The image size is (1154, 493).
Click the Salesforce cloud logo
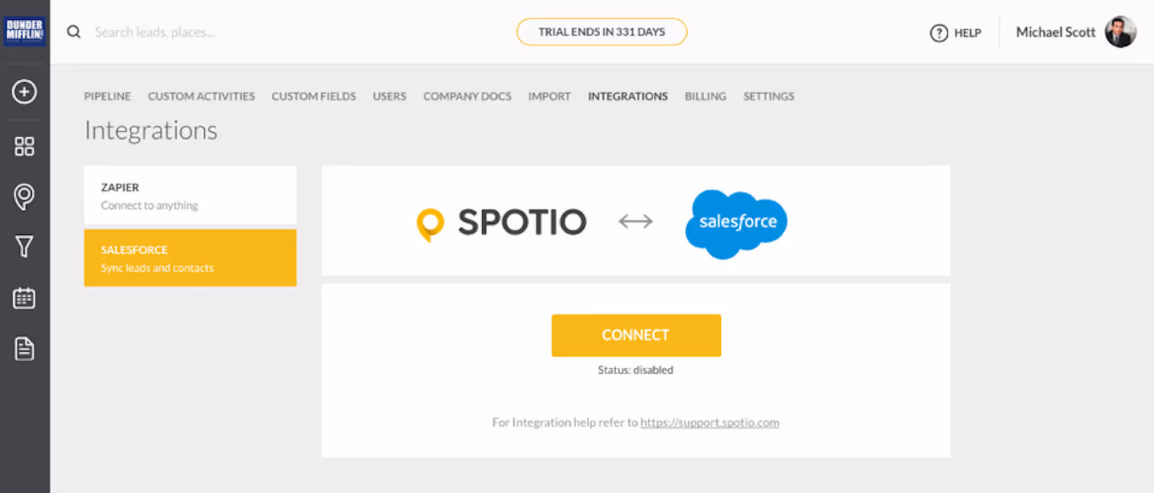737,223
